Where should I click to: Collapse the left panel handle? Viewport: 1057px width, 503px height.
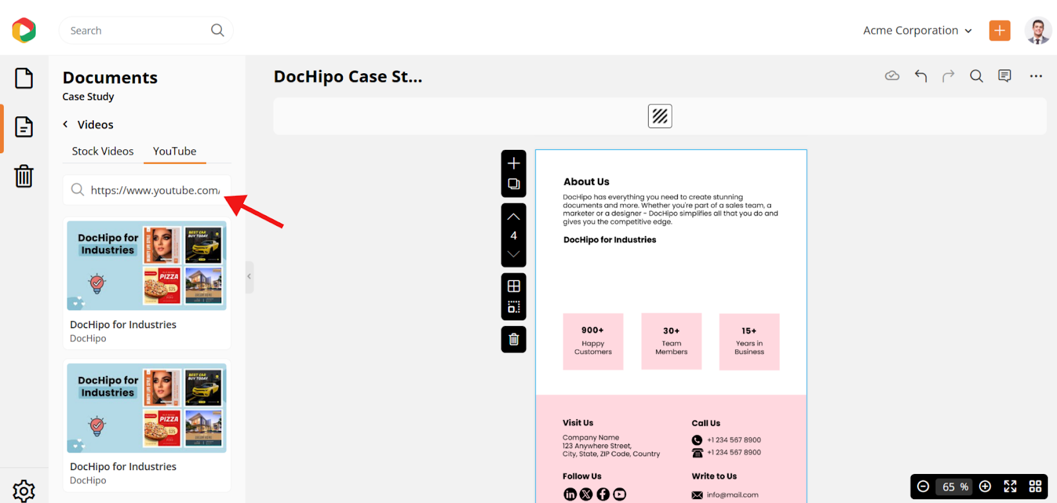249,277
